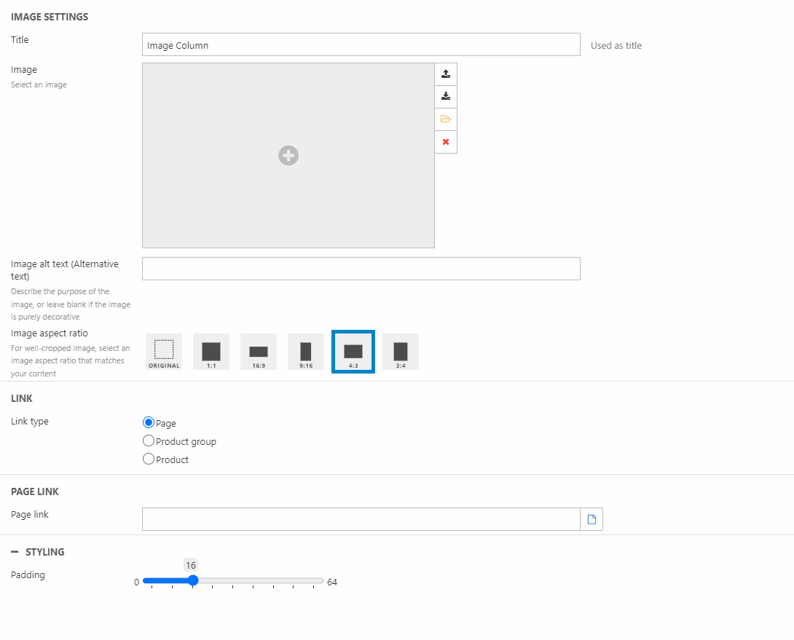Select Product group link type
Screen dimensions: 794x640
tap(149, 441)
